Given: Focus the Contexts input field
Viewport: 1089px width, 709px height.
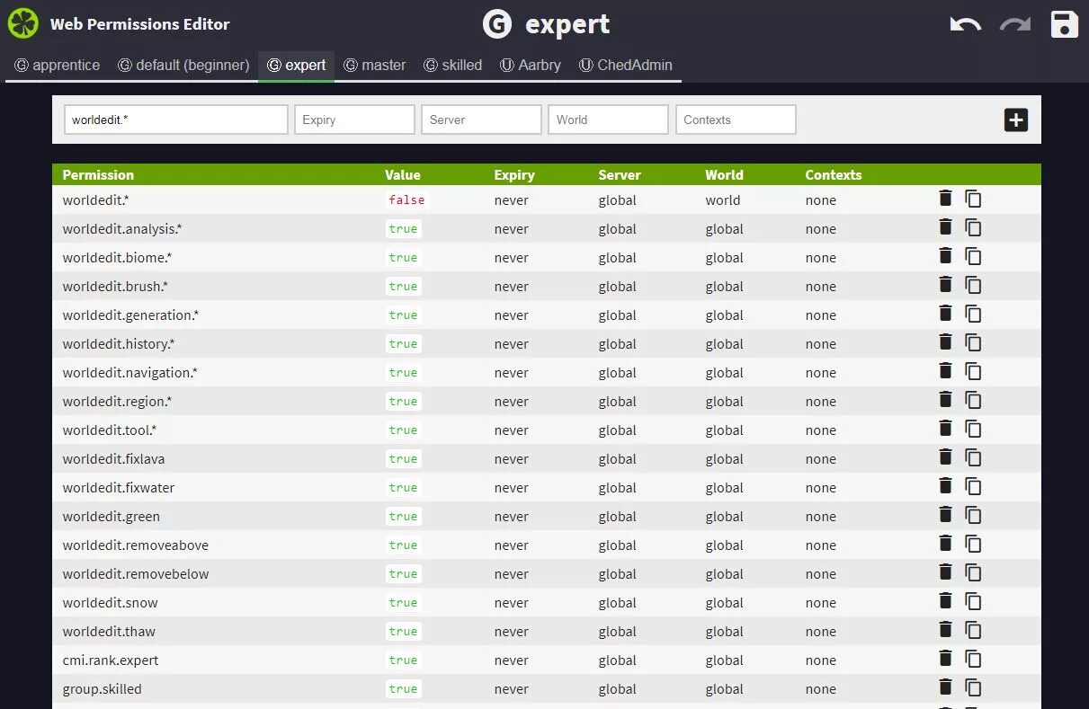Looking at the screenshot, I should tap(736, 120).
